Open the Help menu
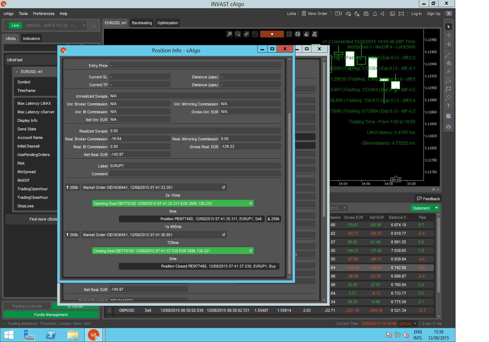489x342 pixels. click(63, 14)
